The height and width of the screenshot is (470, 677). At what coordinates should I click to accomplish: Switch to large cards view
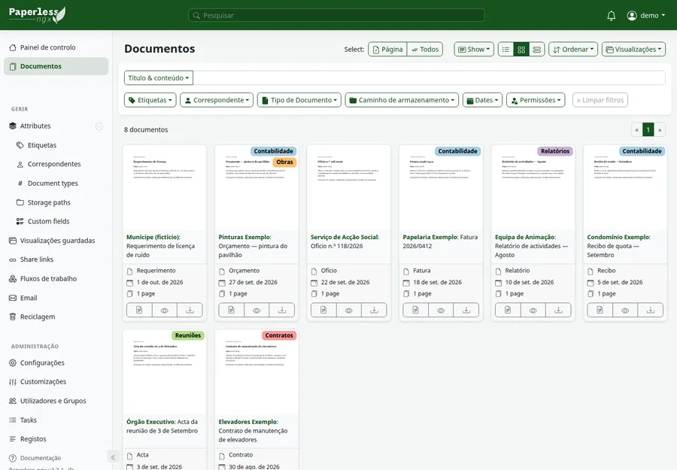pos(536,50)
